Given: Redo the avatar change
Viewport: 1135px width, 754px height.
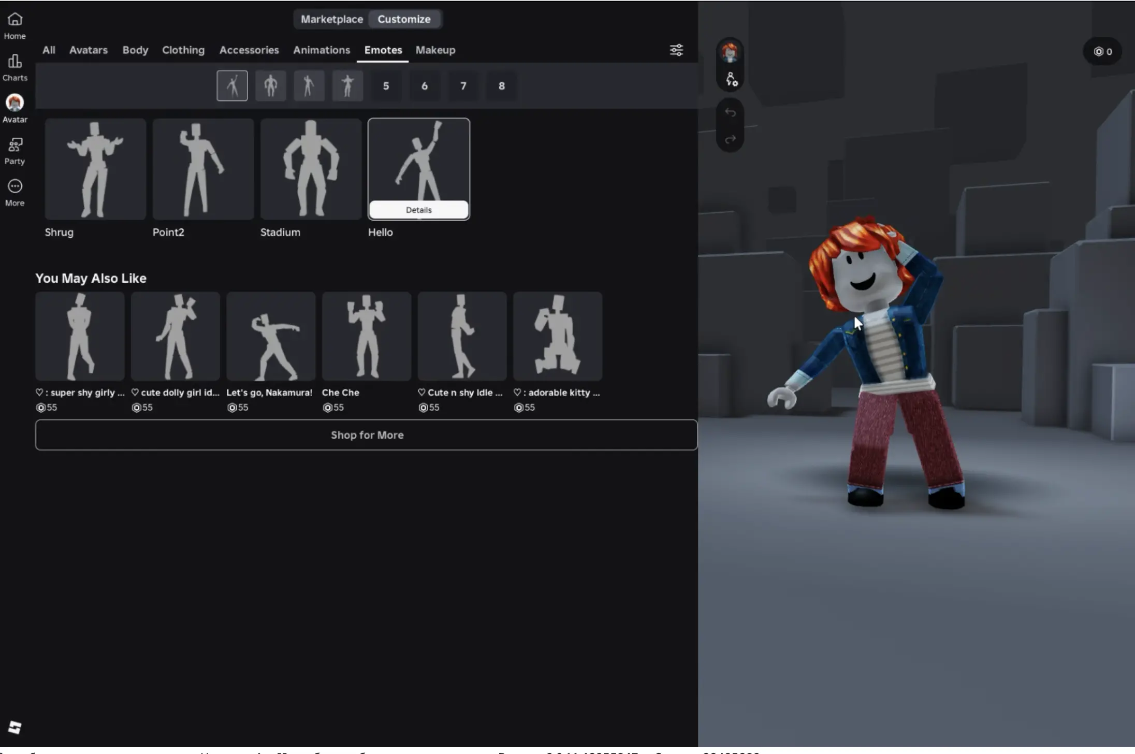Looking at the screenshot, I should pos(730,139).
